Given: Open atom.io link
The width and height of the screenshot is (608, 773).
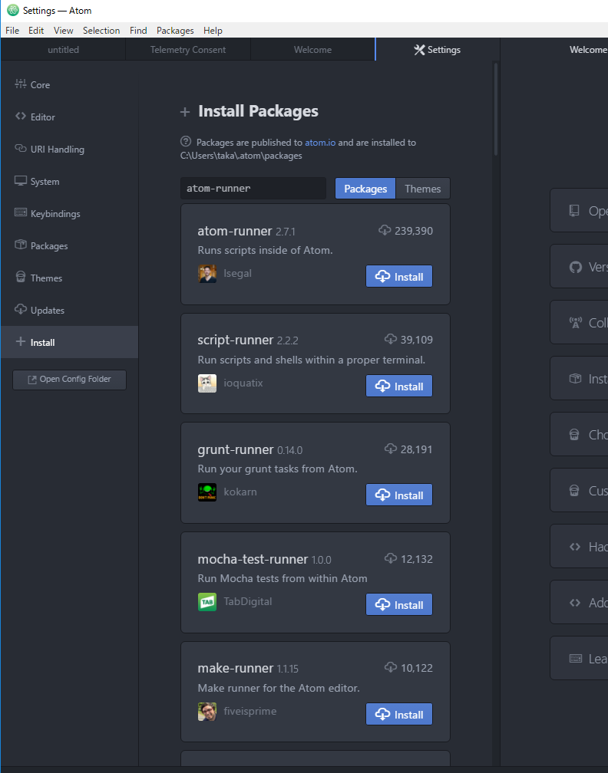Looking at the screenshot, I should (x=320, y=143).
